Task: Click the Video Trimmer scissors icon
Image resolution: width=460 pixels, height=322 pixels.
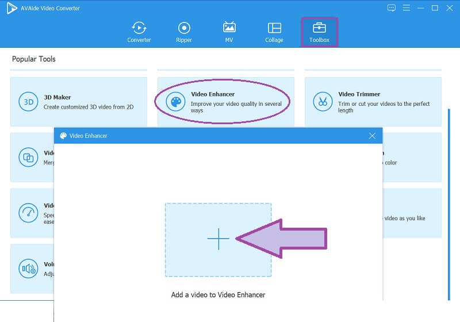Action: (323, 102)
